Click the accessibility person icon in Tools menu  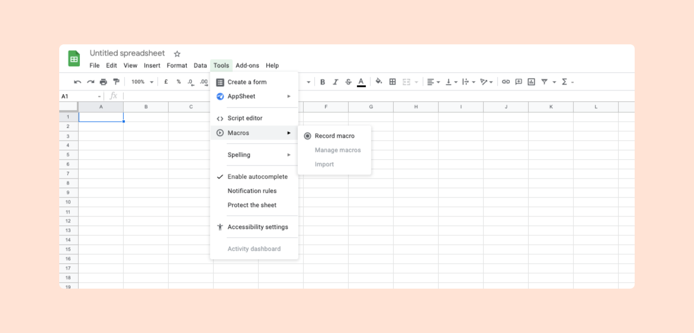point(220,227)
